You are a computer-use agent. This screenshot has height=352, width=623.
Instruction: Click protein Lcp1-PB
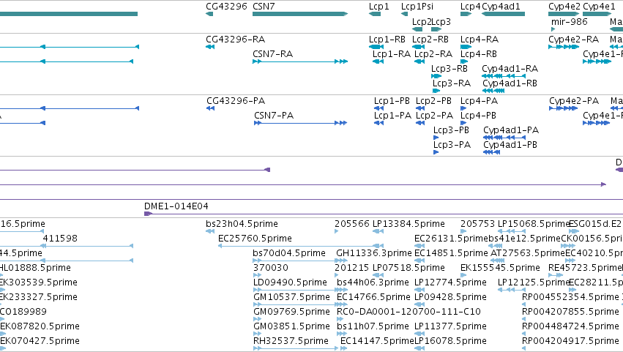(x=392, y=101)
